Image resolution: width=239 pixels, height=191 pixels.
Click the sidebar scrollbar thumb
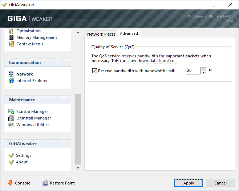(78, 129)
